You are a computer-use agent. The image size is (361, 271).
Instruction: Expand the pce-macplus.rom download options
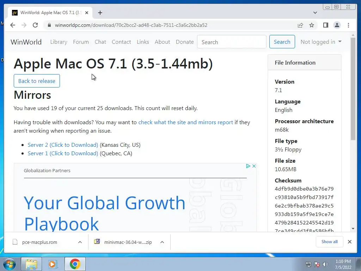click(80, 242)
